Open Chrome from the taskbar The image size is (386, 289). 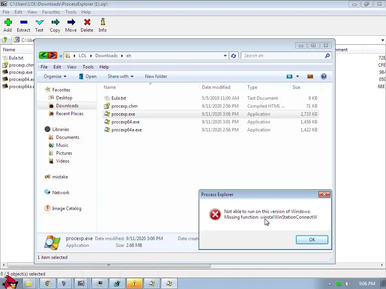pos(48,284)
